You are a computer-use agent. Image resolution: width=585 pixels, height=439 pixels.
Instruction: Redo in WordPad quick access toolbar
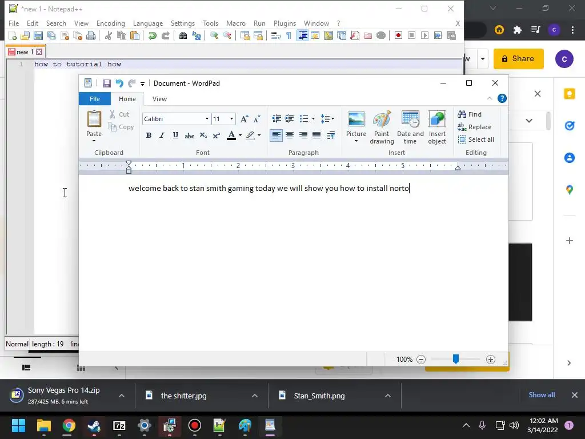pos(132,83)
